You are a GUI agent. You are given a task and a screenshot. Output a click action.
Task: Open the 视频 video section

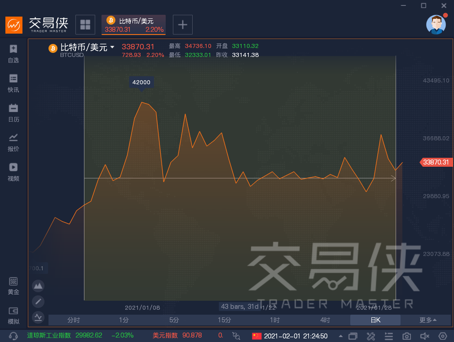coord(13,172)
